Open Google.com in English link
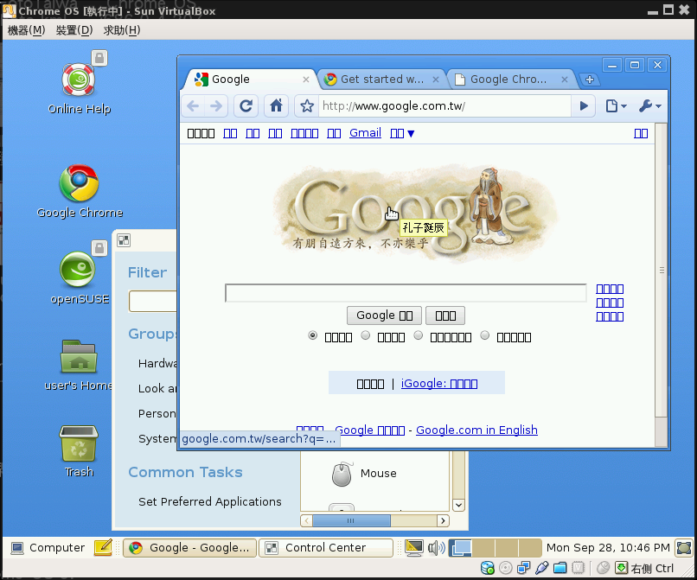The width and height of the screenshot is (697, 580). pos(476,430)
